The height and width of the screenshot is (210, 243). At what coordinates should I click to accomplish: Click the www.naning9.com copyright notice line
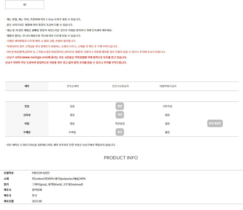tap(66, 57)
